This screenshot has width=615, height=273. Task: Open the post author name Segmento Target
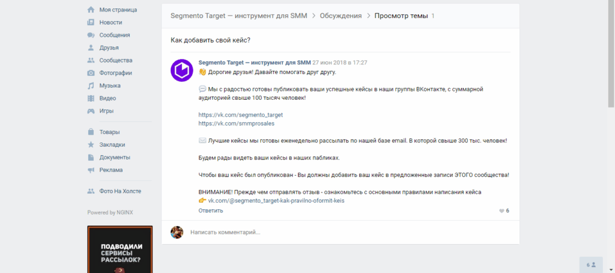click(x=255, y=63)
